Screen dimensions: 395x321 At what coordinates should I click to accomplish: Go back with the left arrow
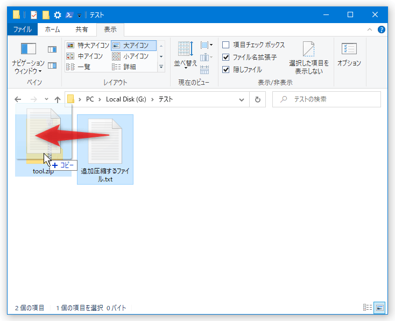18,99
